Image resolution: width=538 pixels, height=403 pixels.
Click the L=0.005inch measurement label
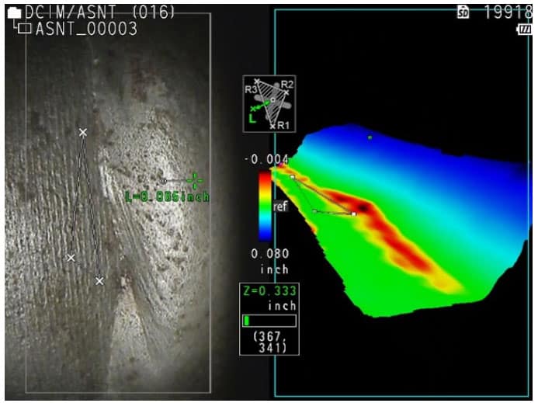[x=166, y=197]
